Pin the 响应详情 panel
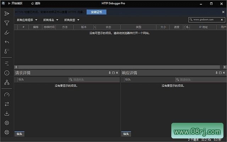The image size is (227, 142). [216, 73]
